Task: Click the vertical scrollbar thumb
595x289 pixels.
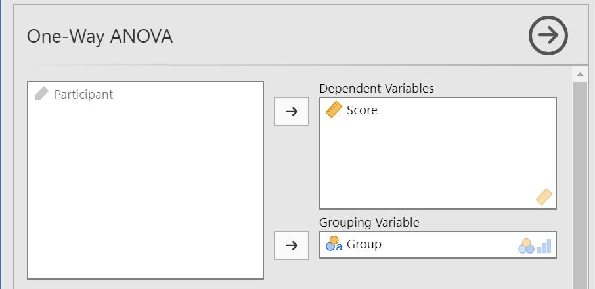Action: coord(580,184)
